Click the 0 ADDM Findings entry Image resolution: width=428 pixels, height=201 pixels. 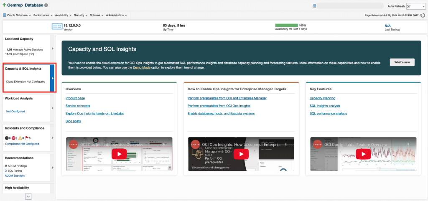click(16, 166)
